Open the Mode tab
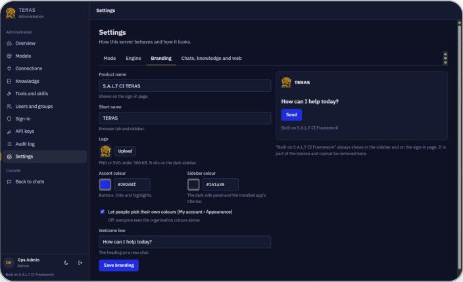The height and width of the screenshot is (282, 463). pyautogui.click(x=110, y=58)
